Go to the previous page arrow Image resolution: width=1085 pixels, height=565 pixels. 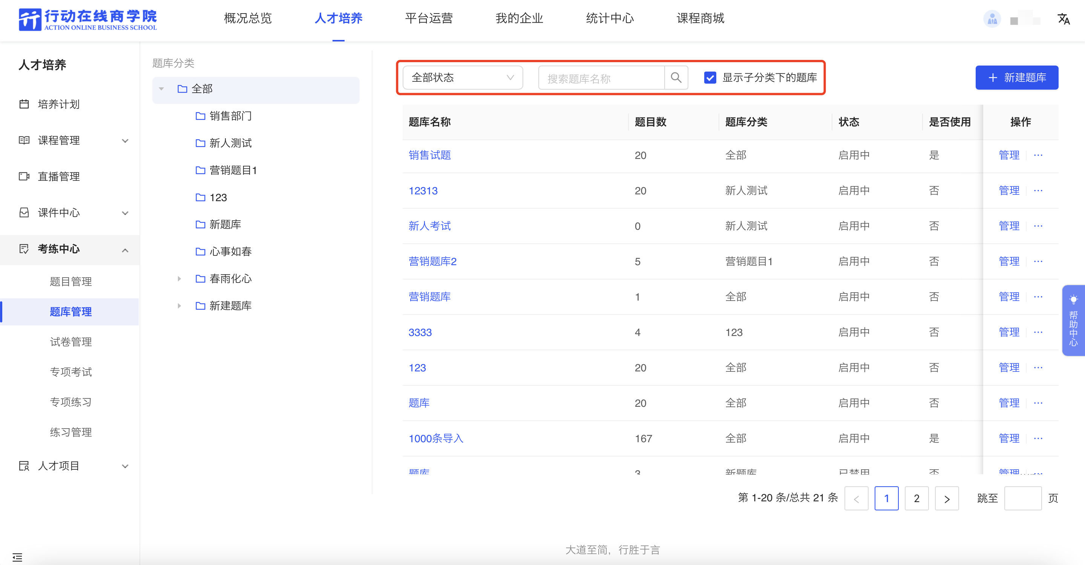point(856,499)
